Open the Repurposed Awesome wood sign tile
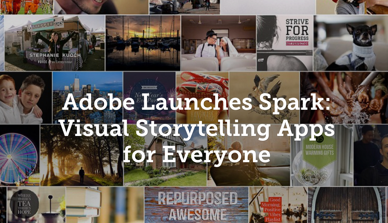The height and width of the screenshot is (223, 388). tap(196, 205)
